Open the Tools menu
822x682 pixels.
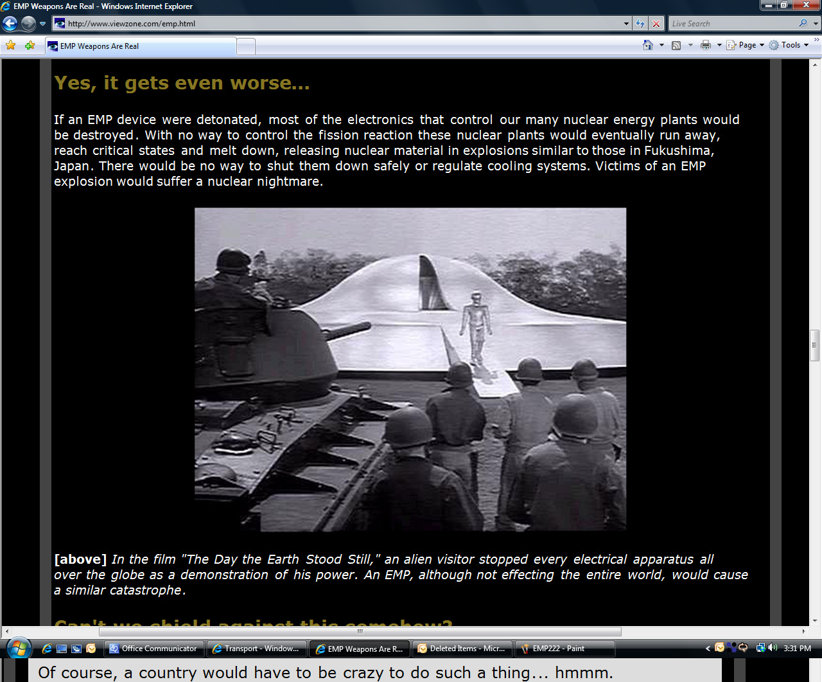[x=789, y=45]
